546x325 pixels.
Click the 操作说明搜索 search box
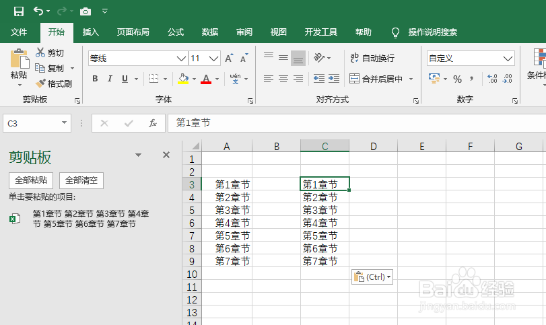pyautogui.click(x=432, y=32)
